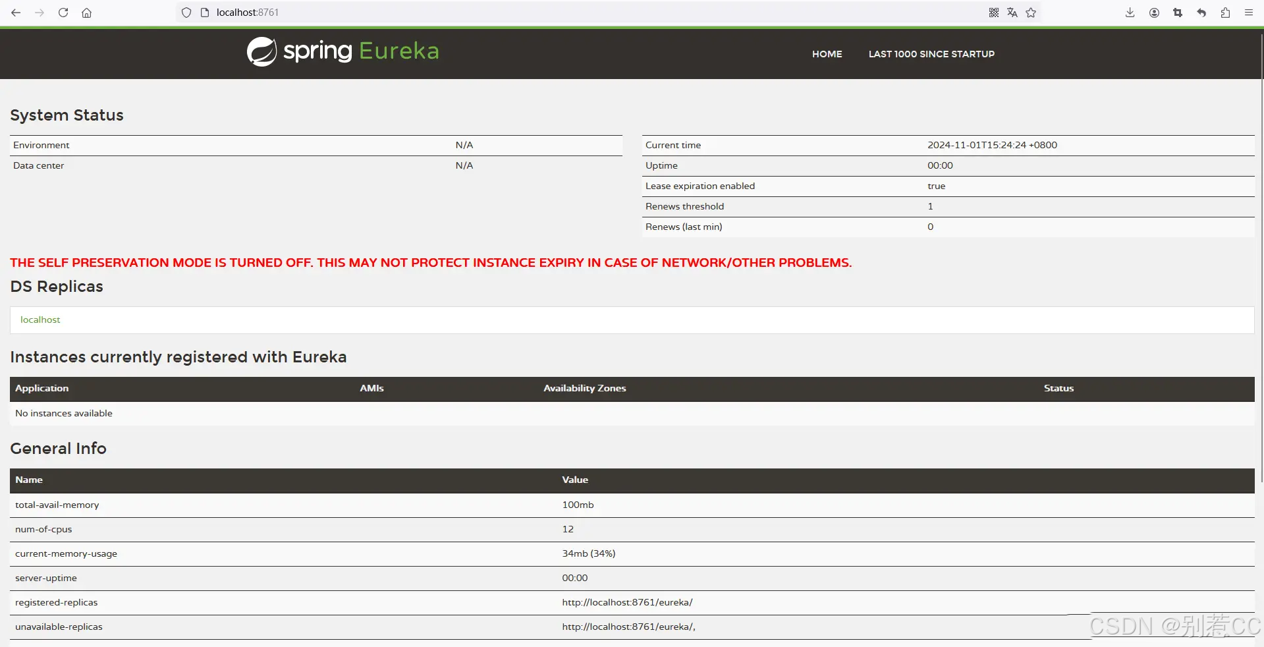
Task: Click the translate page icon
Action: pos(1012,13)
